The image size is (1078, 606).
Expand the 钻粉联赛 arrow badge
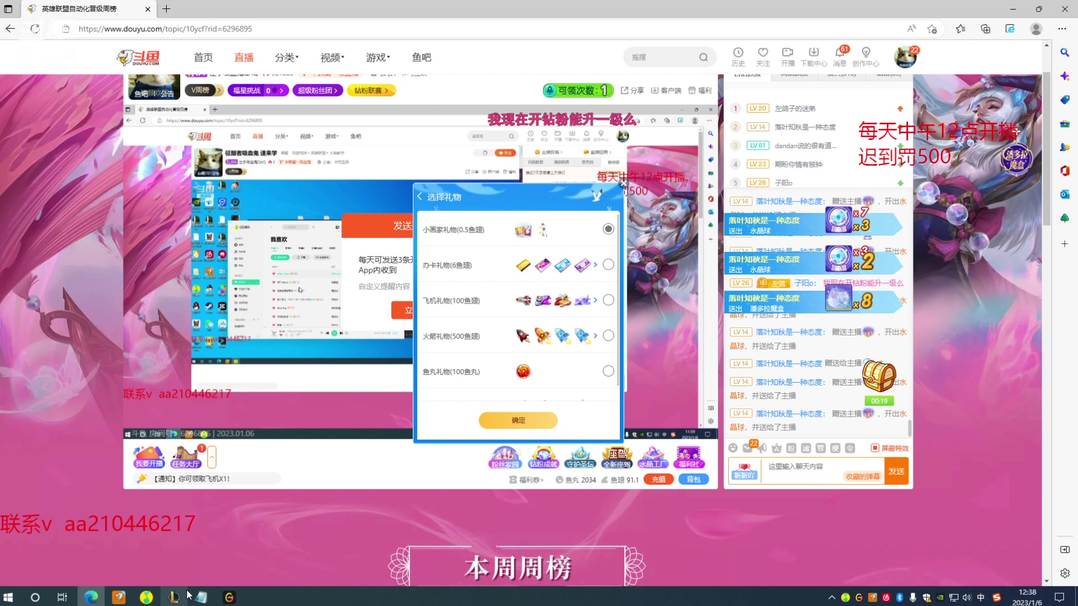[371, 90]
